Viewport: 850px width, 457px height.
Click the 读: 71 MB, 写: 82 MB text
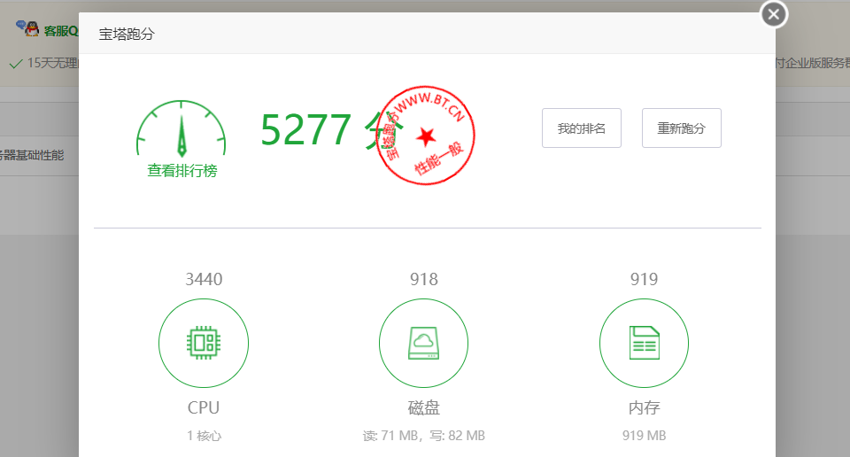pos(424,436)
